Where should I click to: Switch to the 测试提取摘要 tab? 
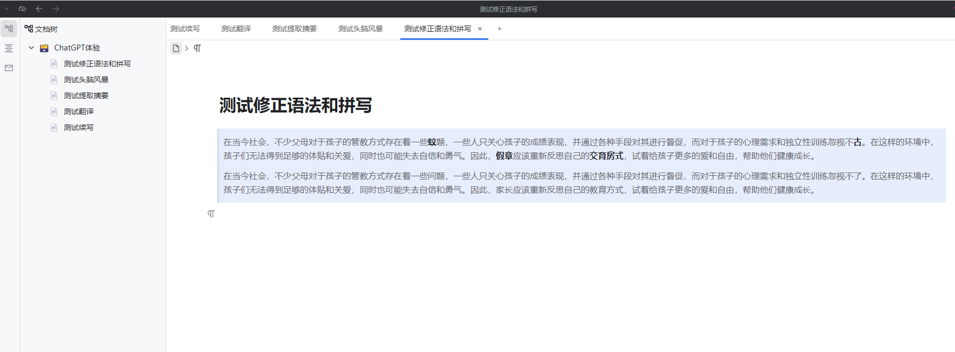coord(295,29)
